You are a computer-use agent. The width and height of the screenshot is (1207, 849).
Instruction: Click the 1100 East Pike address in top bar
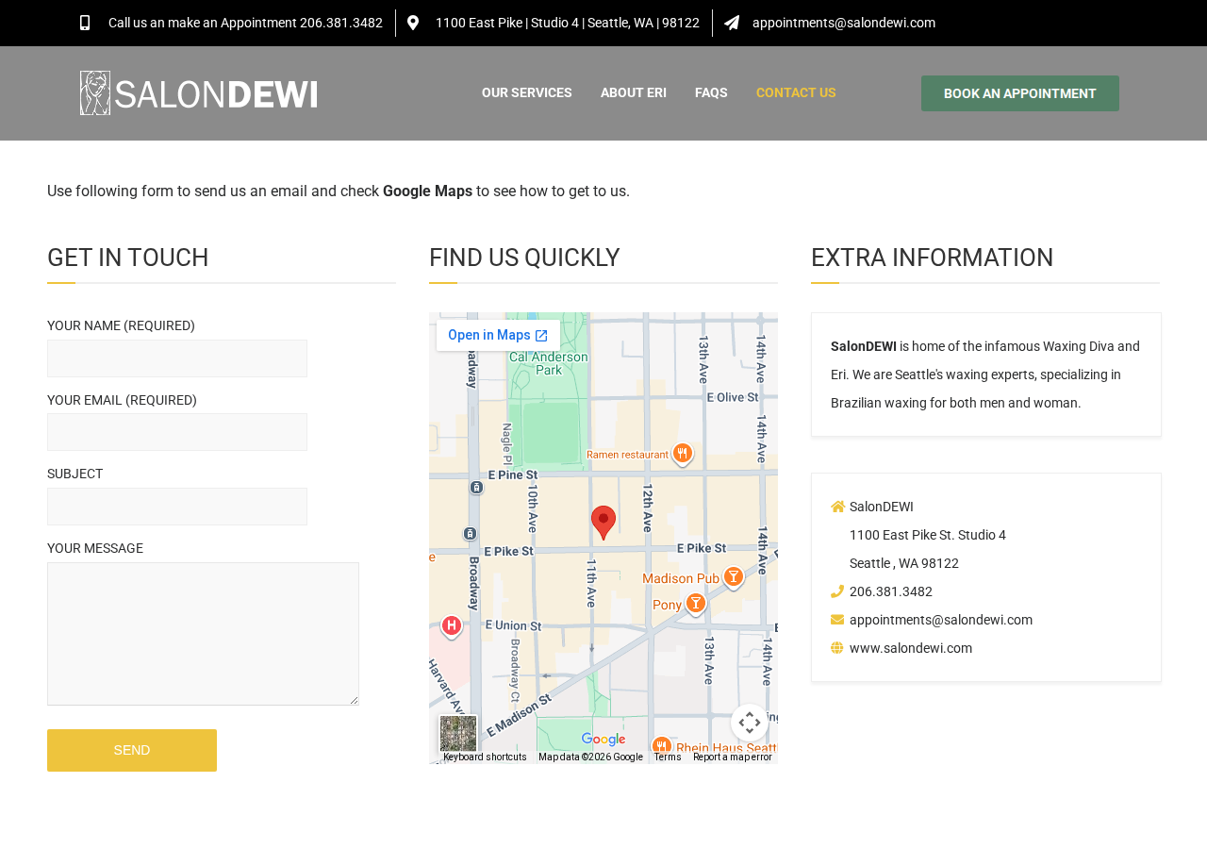568,23
